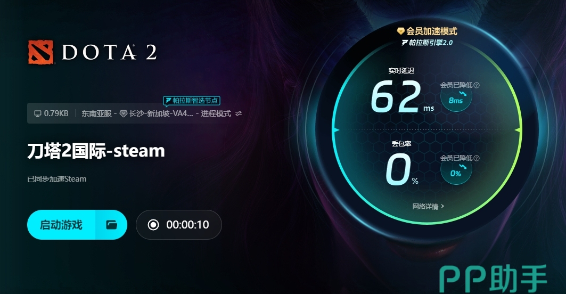Viewport: 566px width, 294px height.
Task: Expand 网络详情 network details
Action: (x=428, y=206)
